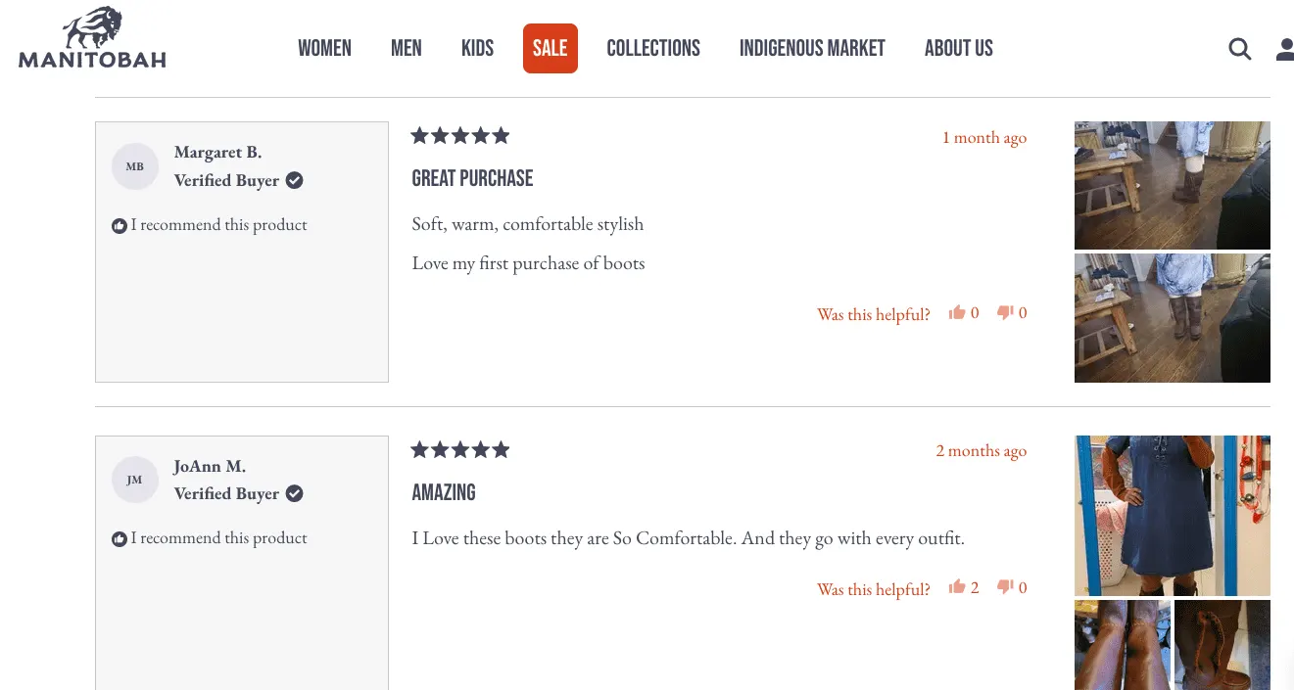
Task: Click the first star of JoAnn's rating
Action: pos(419,449)
